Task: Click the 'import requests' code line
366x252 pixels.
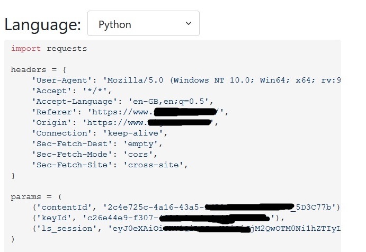Action: [49, 49]
